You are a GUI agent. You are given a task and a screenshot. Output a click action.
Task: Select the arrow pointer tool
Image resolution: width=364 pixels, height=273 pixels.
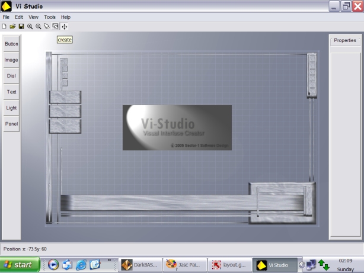click(47, 27)
